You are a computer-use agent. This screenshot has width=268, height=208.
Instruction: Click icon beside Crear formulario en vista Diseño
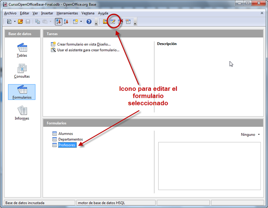pyautogui.click(x=53, y=44)
